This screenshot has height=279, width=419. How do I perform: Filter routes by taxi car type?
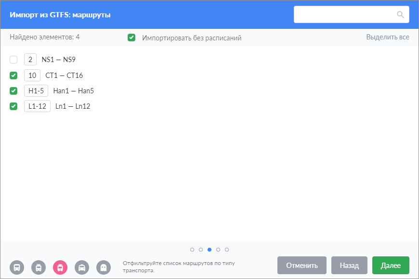click(x=82, y=267)
